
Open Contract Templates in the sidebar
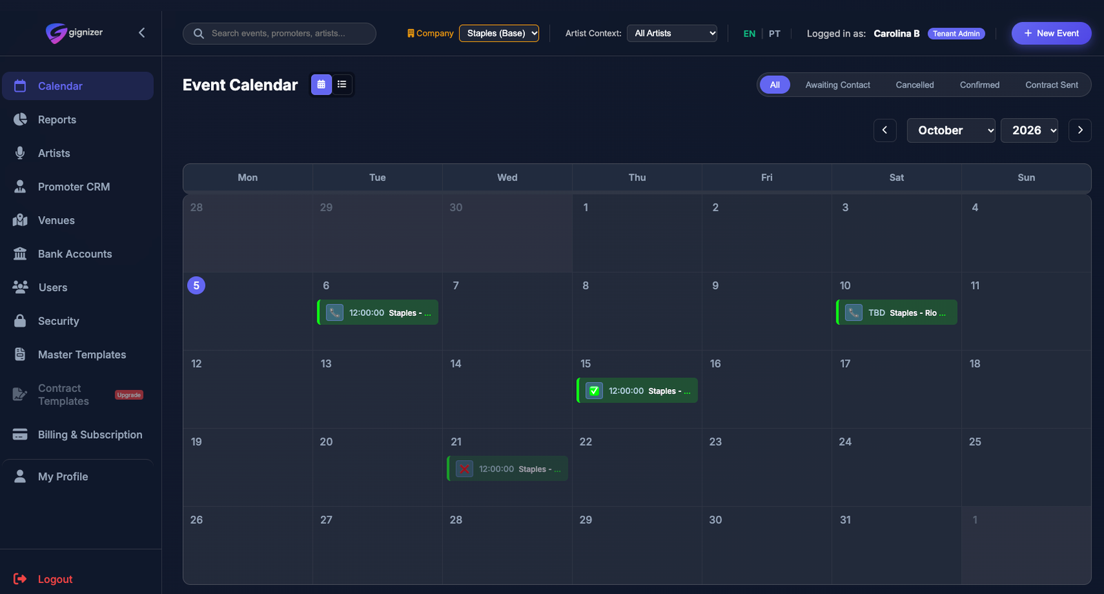coord(78,395)
